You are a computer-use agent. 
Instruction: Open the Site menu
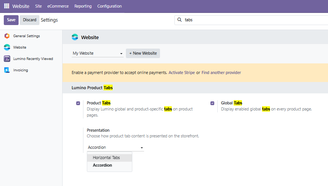(x=38, y=6)
